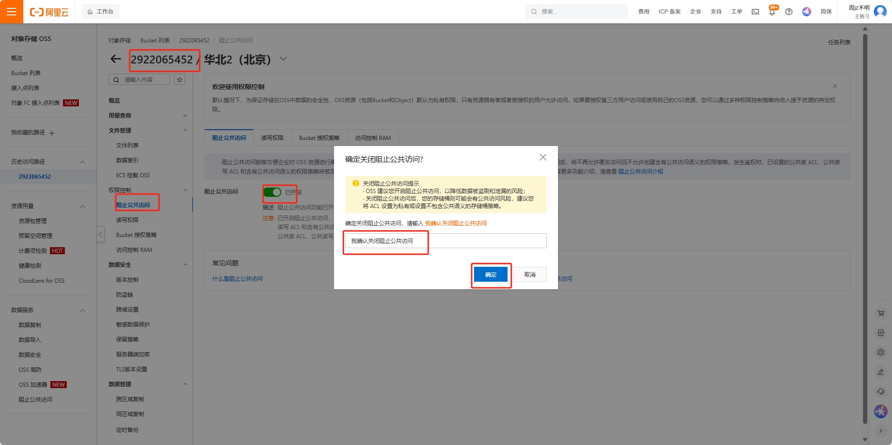Open the shopping cart icon on right
Screen dimensions: 892x445
[x=881, y=313]
